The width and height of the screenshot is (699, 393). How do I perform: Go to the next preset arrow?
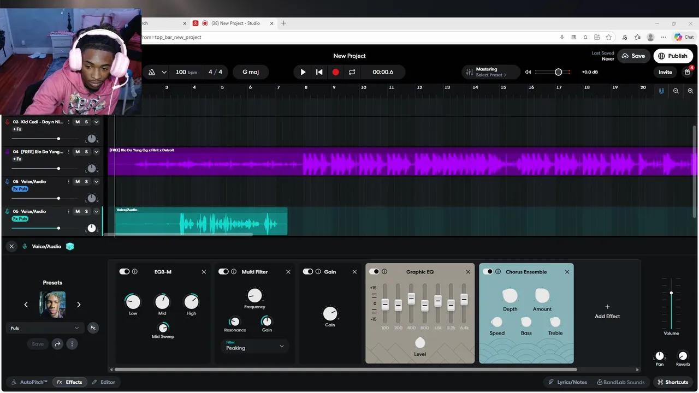click(79, 305)
